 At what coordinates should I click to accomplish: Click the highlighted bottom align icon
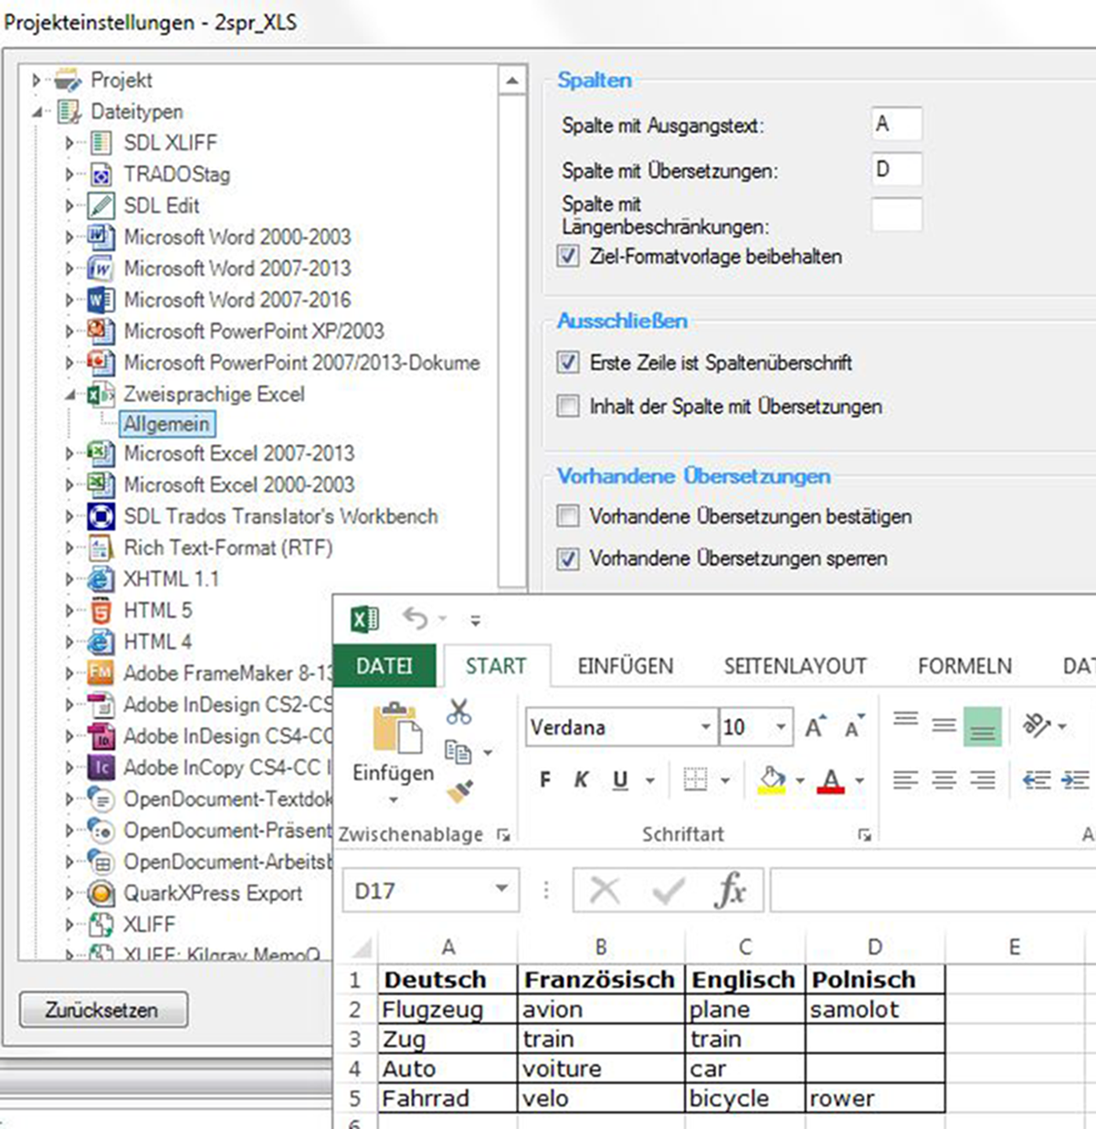(983, 727)
